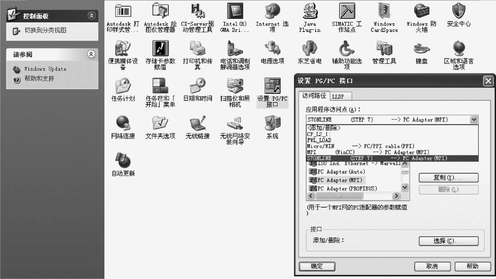
Task: Open the phone and modem options icon
Action: click(235, 48)
